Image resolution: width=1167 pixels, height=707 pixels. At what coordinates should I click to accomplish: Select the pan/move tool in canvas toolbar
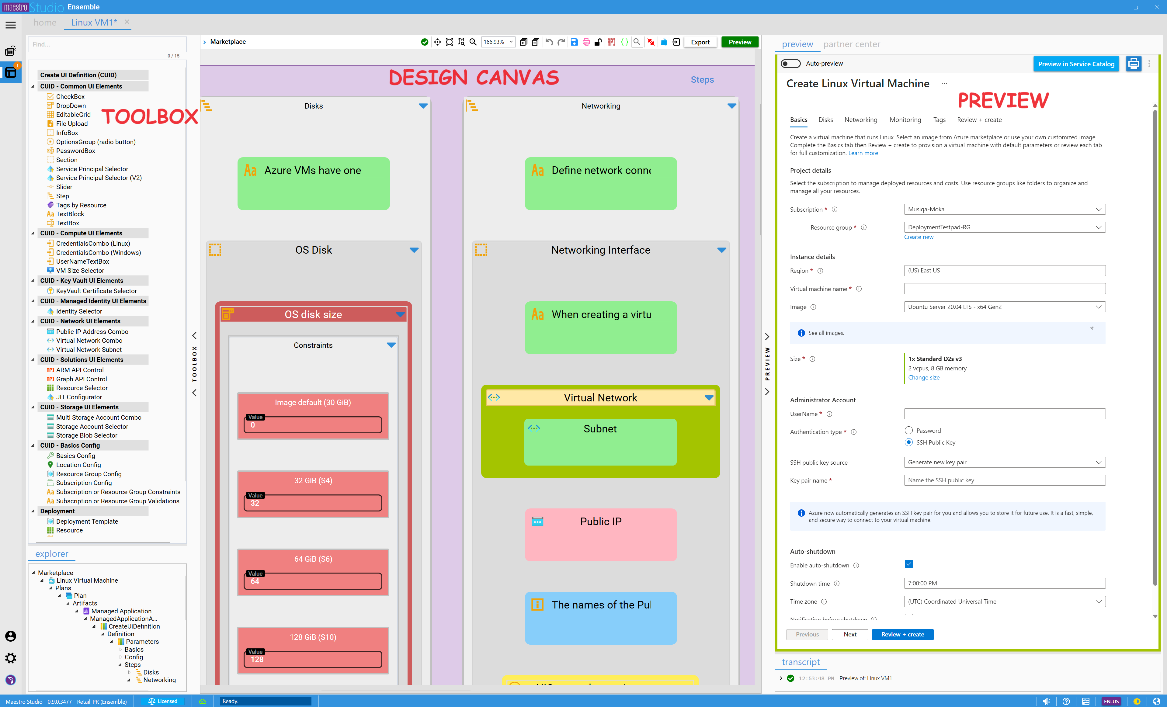437,42
